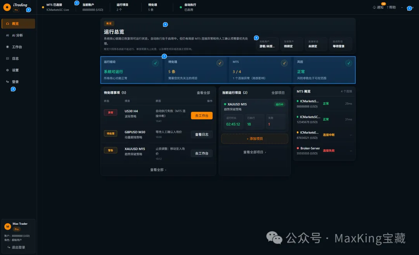Viewport: 419px width, 255px height.
Task: Click the iTrading orange logo icon
Action: (7, 7)
